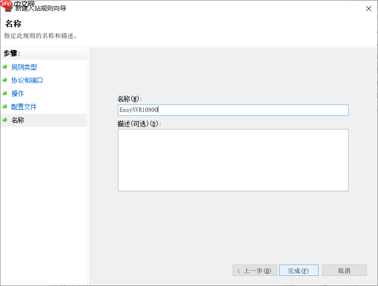Image resolution: width=378 pixels, height=286 pixels.
Task: Select the 配置文件 step
Action: 24,107
